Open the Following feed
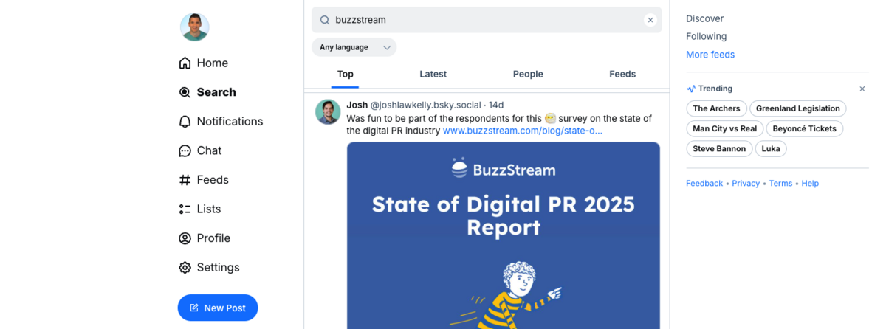This screenshot has height=329, width=886. [x=706, y=36]
